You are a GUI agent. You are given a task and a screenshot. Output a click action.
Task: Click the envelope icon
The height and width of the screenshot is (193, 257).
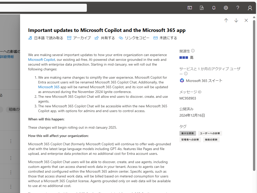pos(156,38)
